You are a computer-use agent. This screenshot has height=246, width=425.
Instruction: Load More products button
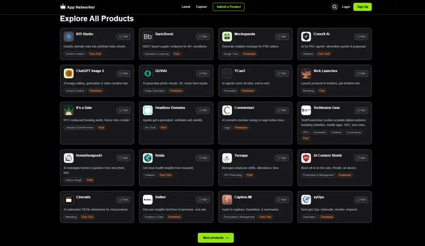216,237
